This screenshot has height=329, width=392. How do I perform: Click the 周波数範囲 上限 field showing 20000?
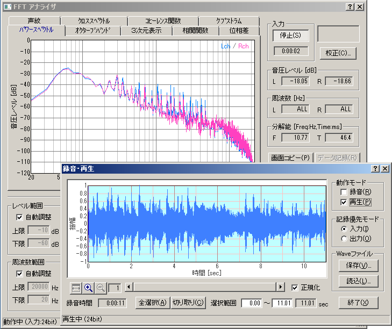(x=39, y=287)
